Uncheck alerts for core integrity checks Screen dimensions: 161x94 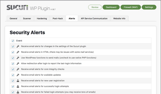[13, 69]
